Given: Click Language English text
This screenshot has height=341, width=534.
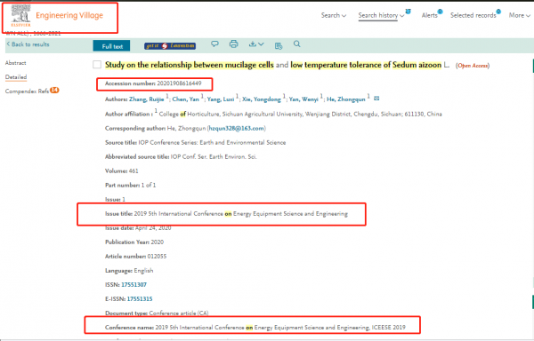Looking at the screenshot, I should 143,270.
